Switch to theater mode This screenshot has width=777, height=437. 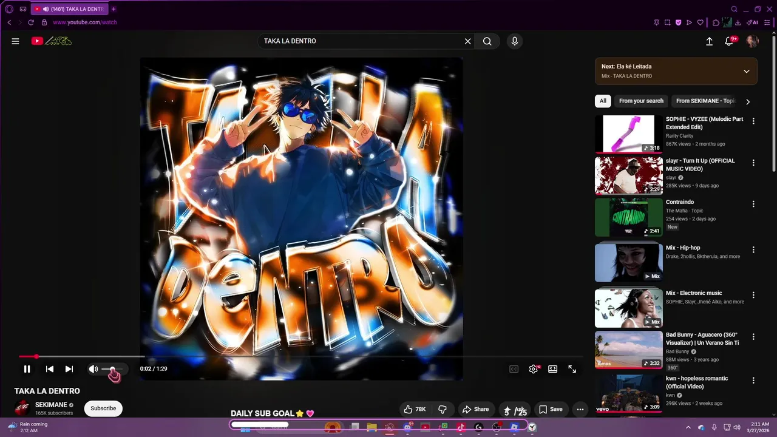pos(553,369)
